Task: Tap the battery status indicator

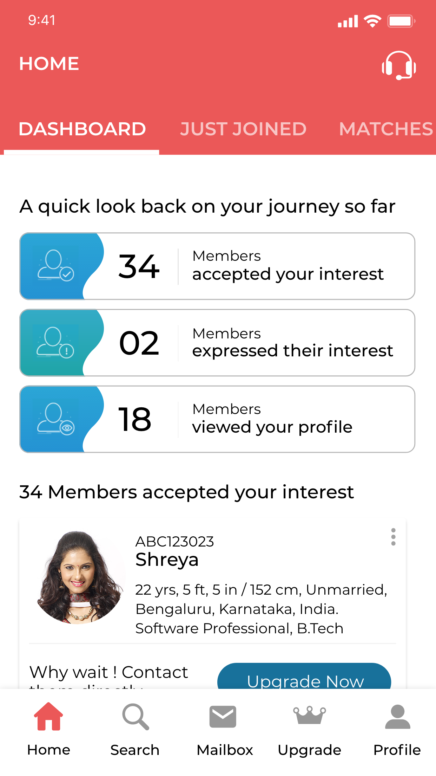Action: tap(401, 21)
